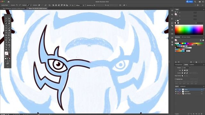Open the Search icon in top bar

tap(195, 2)
